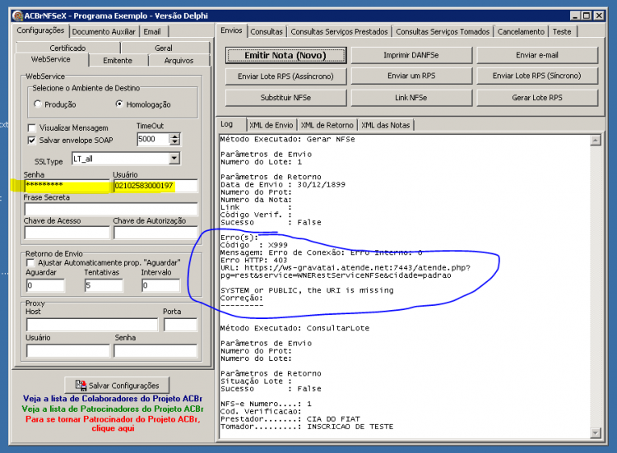Click the log line Método Executado: ConsultarLote
The image size is (617, 453).
point(295,328)
